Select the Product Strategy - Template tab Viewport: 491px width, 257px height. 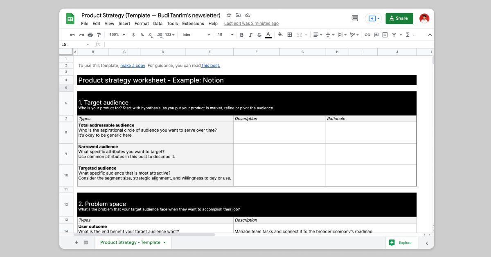coord(133,242)
